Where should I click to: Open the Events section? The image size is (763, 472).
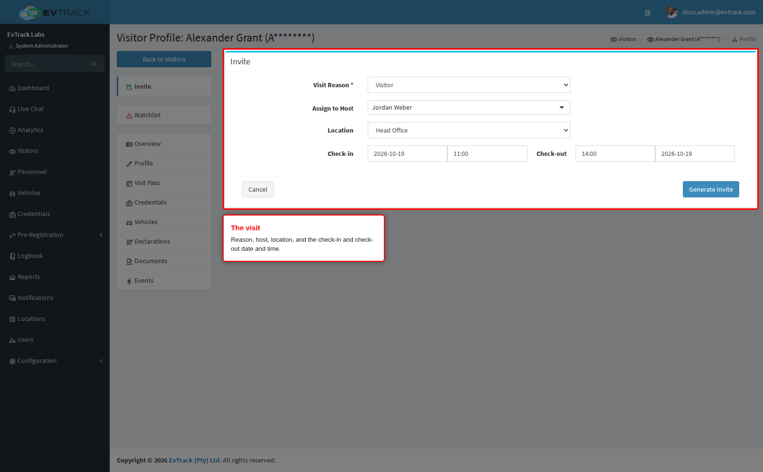pyautogui.click(x=164, y=281)
